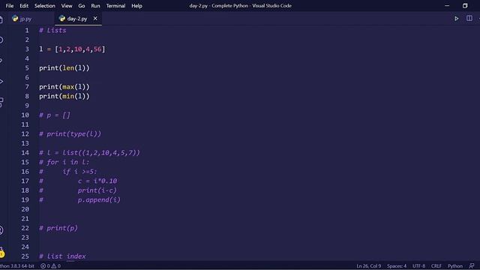
Task: Click line number 14 in the gutter
Action: click(25, 153)
